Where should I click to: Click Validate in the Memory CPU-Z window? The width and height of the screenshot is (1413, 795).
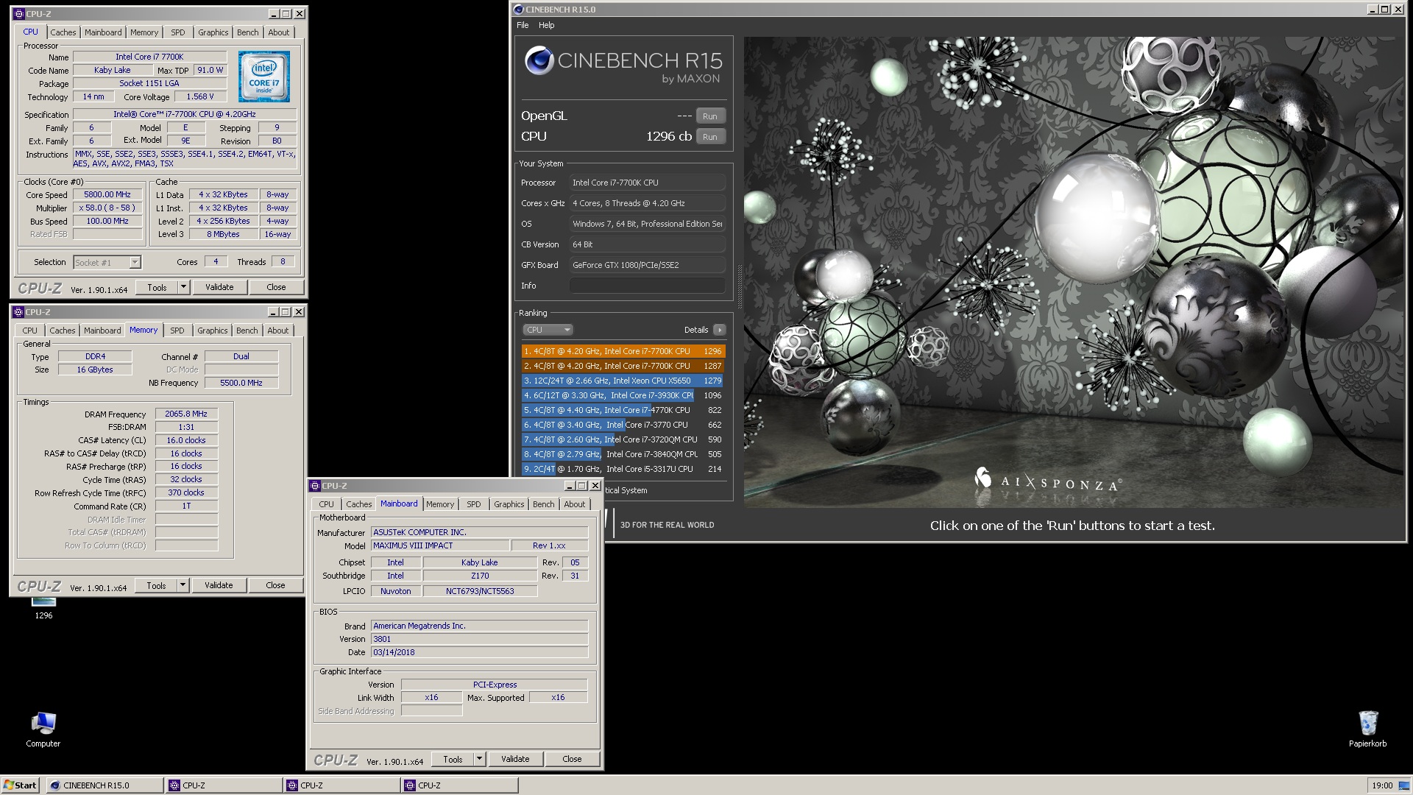point(219,586)
